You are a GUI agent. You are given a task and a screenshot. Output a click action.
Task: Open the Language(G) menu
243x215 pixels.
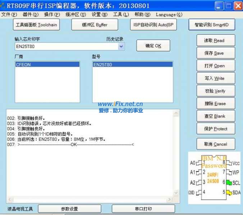(169, 15)
